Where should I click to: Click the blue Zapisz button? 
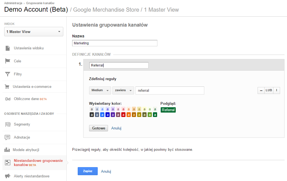(x=87, y=171)
